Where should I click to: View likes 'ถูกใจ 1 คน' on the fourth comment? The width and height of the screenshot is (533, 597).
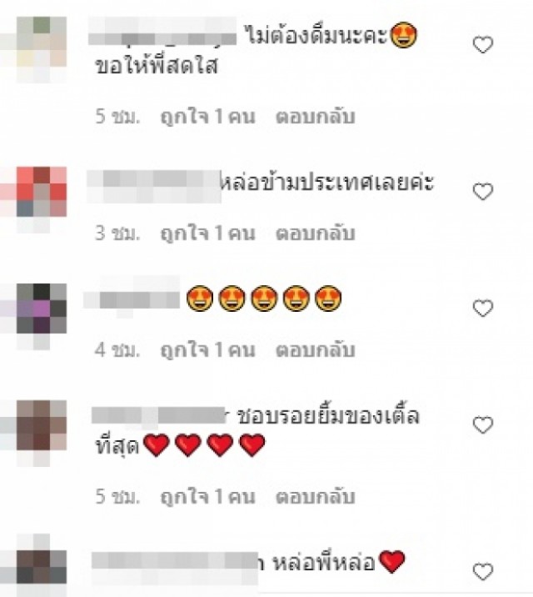(207, 496)
